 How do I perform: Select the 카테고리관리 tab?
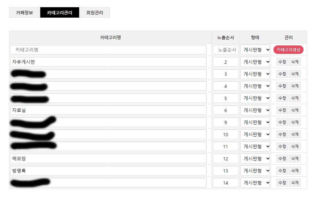tap(60, 13)
